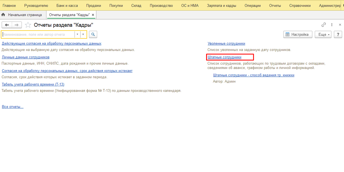Open Штатные сотрудники - способ ведения тр. книжки
The width and height of the screenshot is (344, 172).
coord(254,75)
